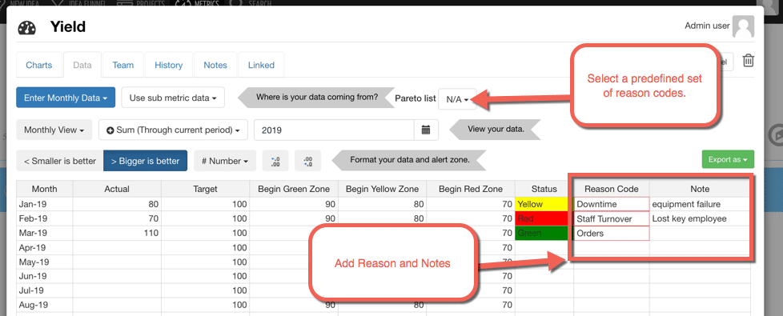Click the Month column header
783x316 pixels.
(45, 190)
